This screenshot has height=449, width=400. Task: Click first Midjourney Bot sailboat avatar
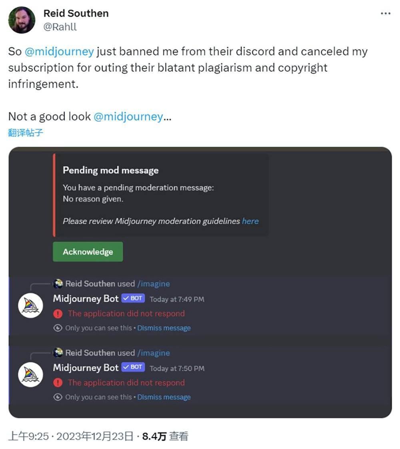click(x=30, y=306)
